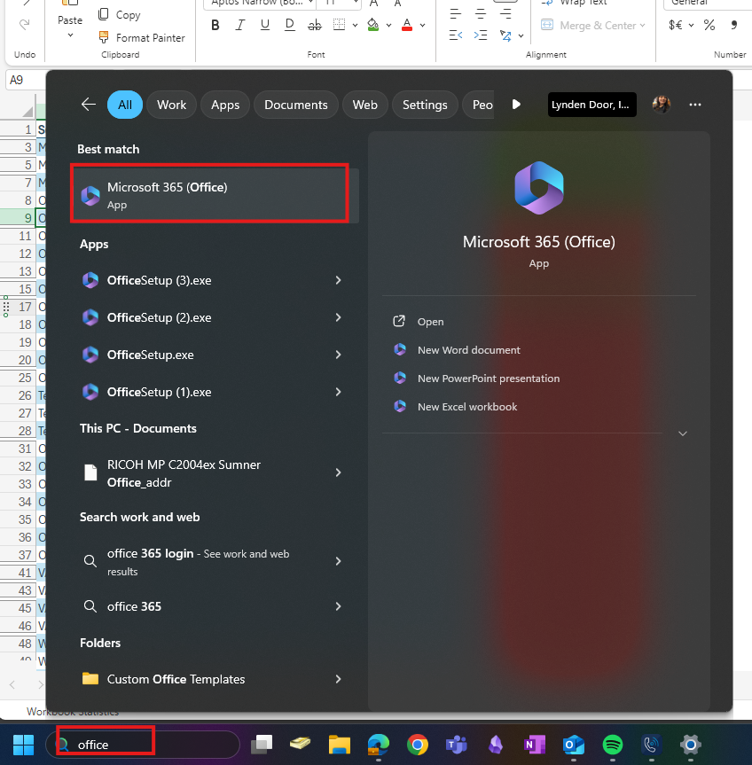
Task: Create a New PowerPoint presentation
Action: click(488, 379)
